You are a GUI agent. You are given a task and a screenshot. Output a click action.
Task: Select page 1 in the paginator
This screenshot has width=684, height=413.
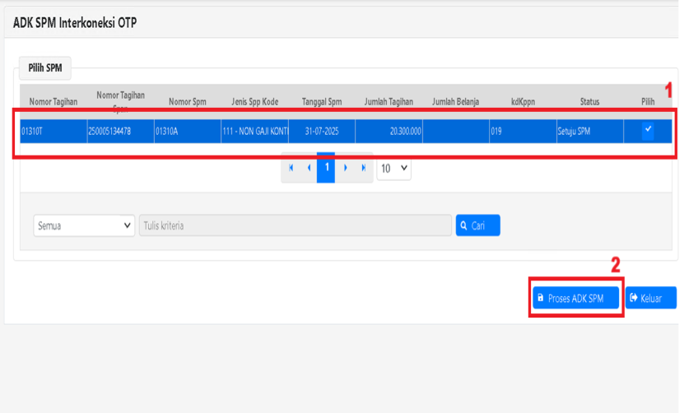tap(327, 168)
